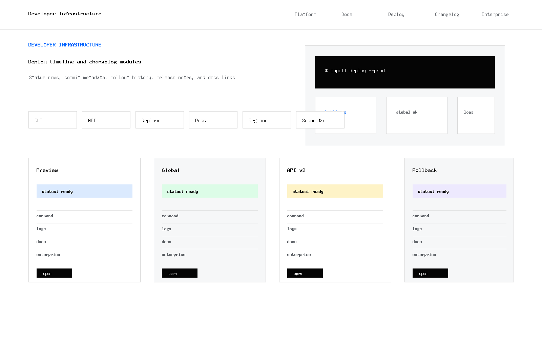Click the 'API v2' card title
Image resolution: width=542 pixels, height=339 pixels.
[296, 170]
